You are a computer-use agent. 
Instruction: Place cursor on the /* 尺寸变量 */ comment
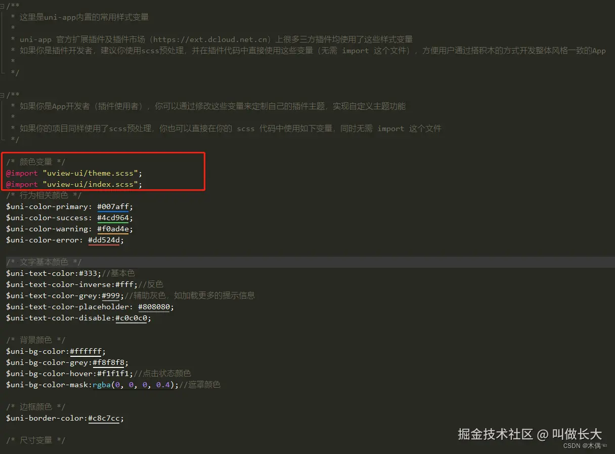[36, 440]
